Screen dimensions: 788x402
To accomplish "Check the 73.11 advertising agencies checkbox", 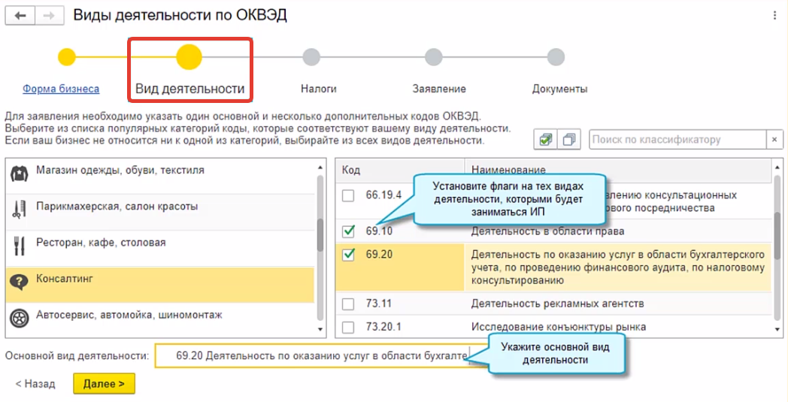I will tap(348, 304).
